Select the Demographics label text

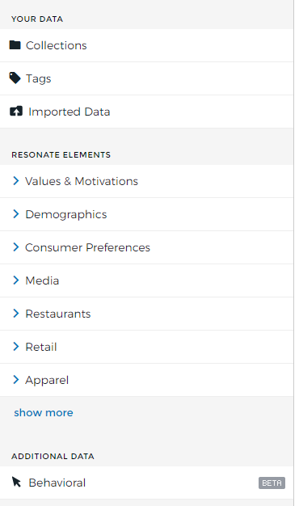[66, 214]
